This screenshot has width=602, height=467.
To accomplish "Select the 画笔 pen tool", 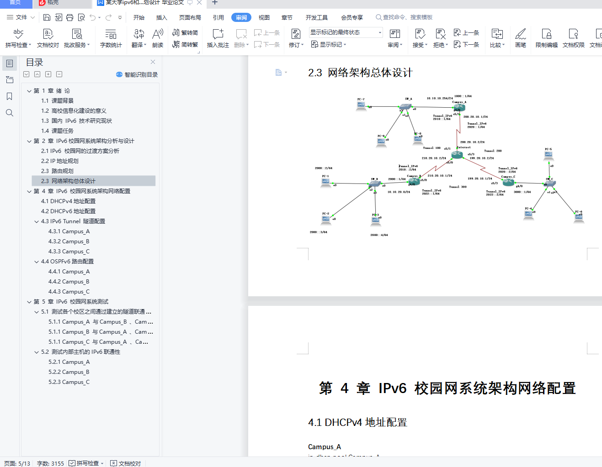I will coord(521,38).
